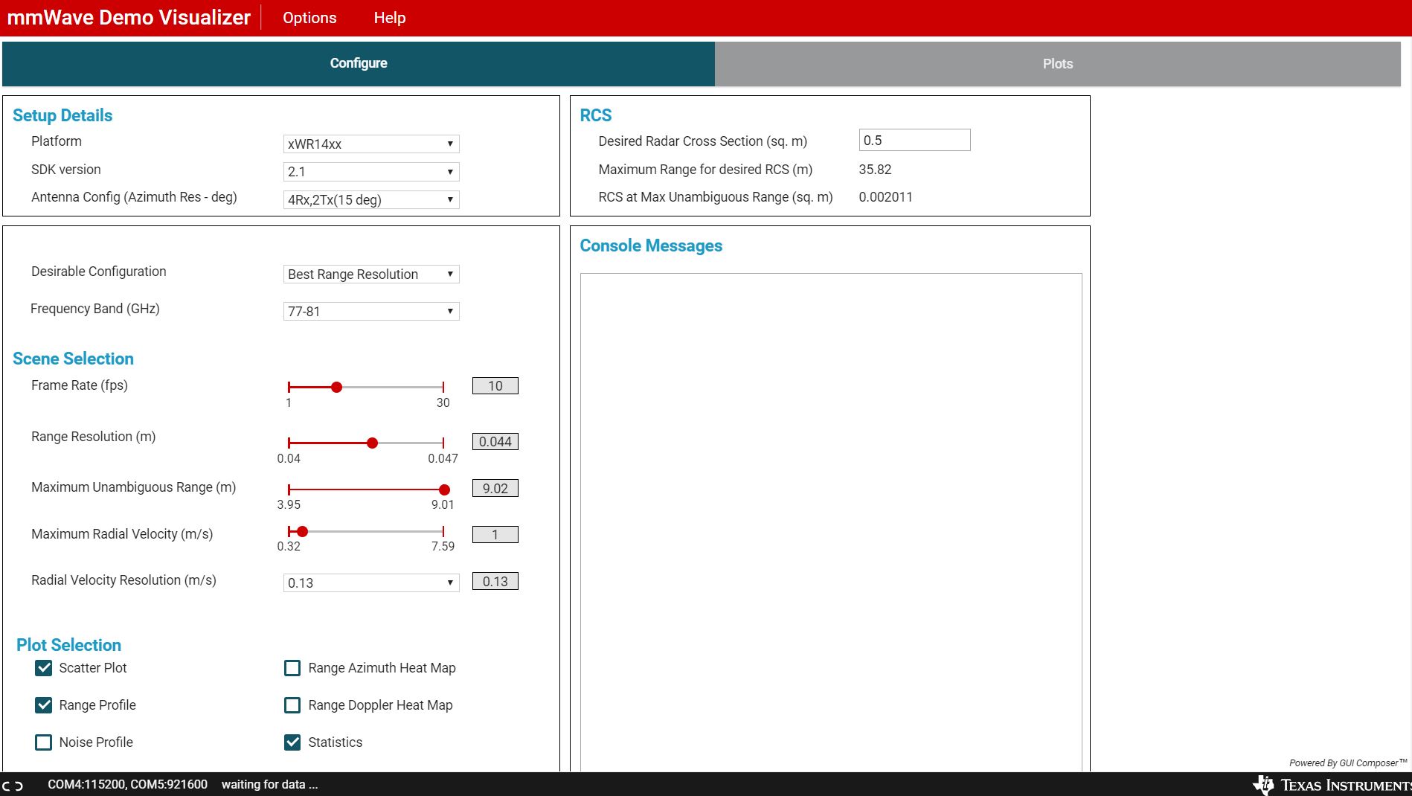Image resolution: width=1412 pixels, height=796 pixels.
Task: Click the Console Messages heading
Action: click(x=651, y=245)
